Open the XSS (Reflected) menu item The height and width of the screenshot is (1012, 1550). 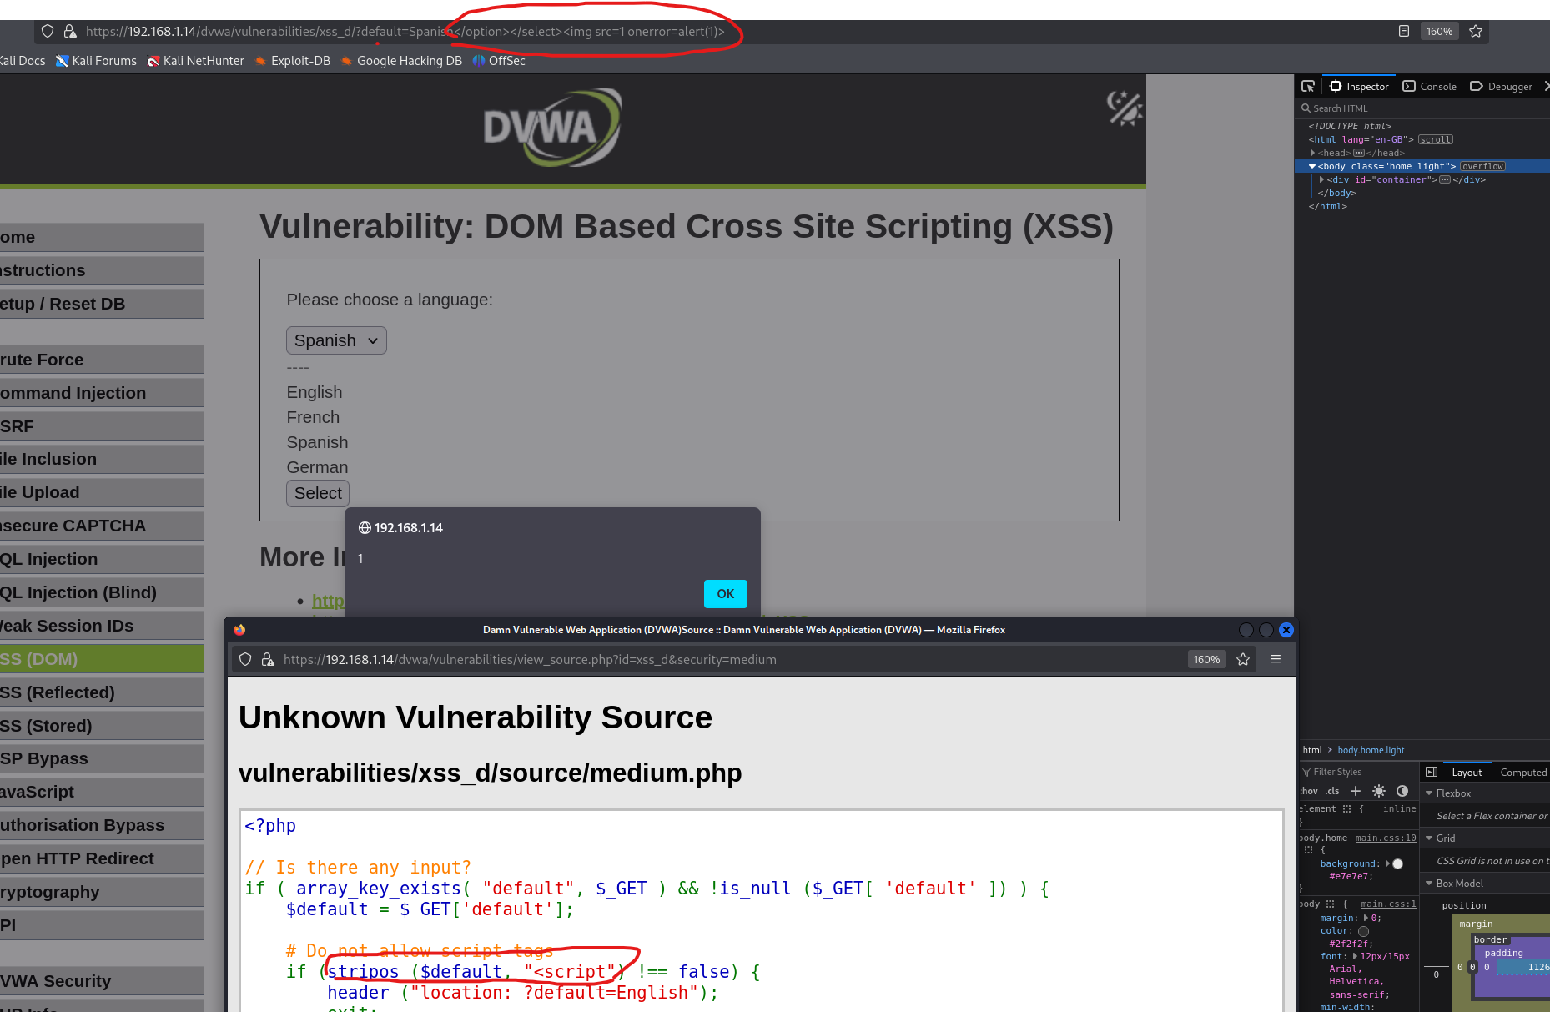[x=102, y=692]
